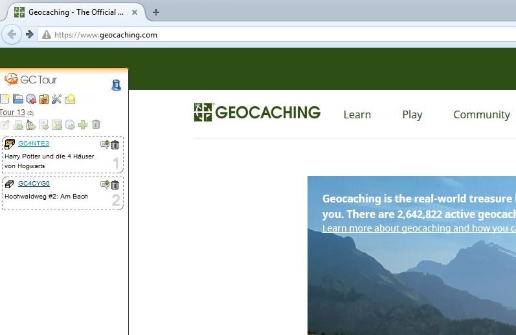Focus the geocaching.com address bar

click(276, 34)
